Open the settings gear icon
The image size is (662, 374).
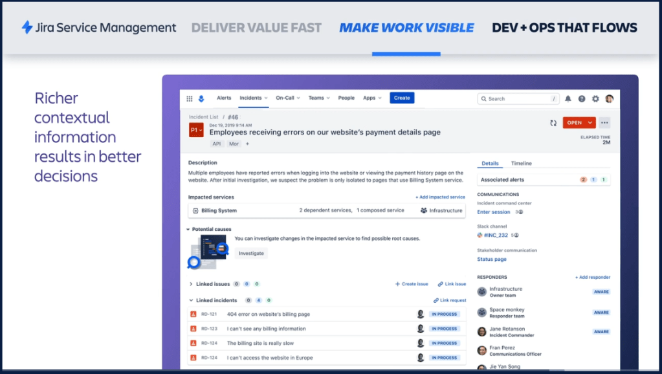[595, 98]
